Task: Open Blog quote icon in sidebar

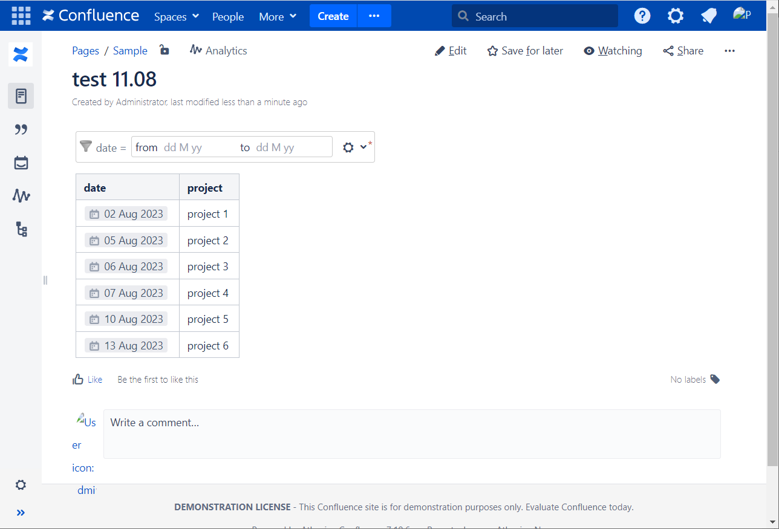Action: [21, 129]
